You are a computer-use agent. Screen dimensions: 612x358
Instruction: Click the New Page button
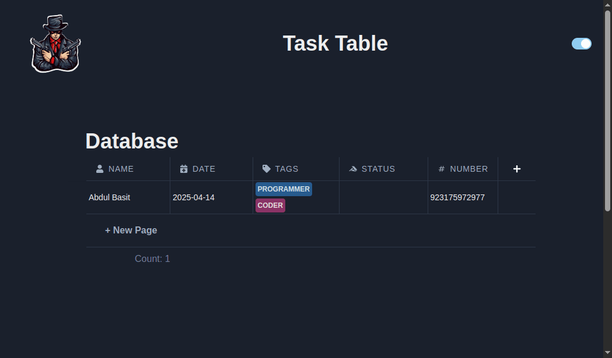coord(131,230)
